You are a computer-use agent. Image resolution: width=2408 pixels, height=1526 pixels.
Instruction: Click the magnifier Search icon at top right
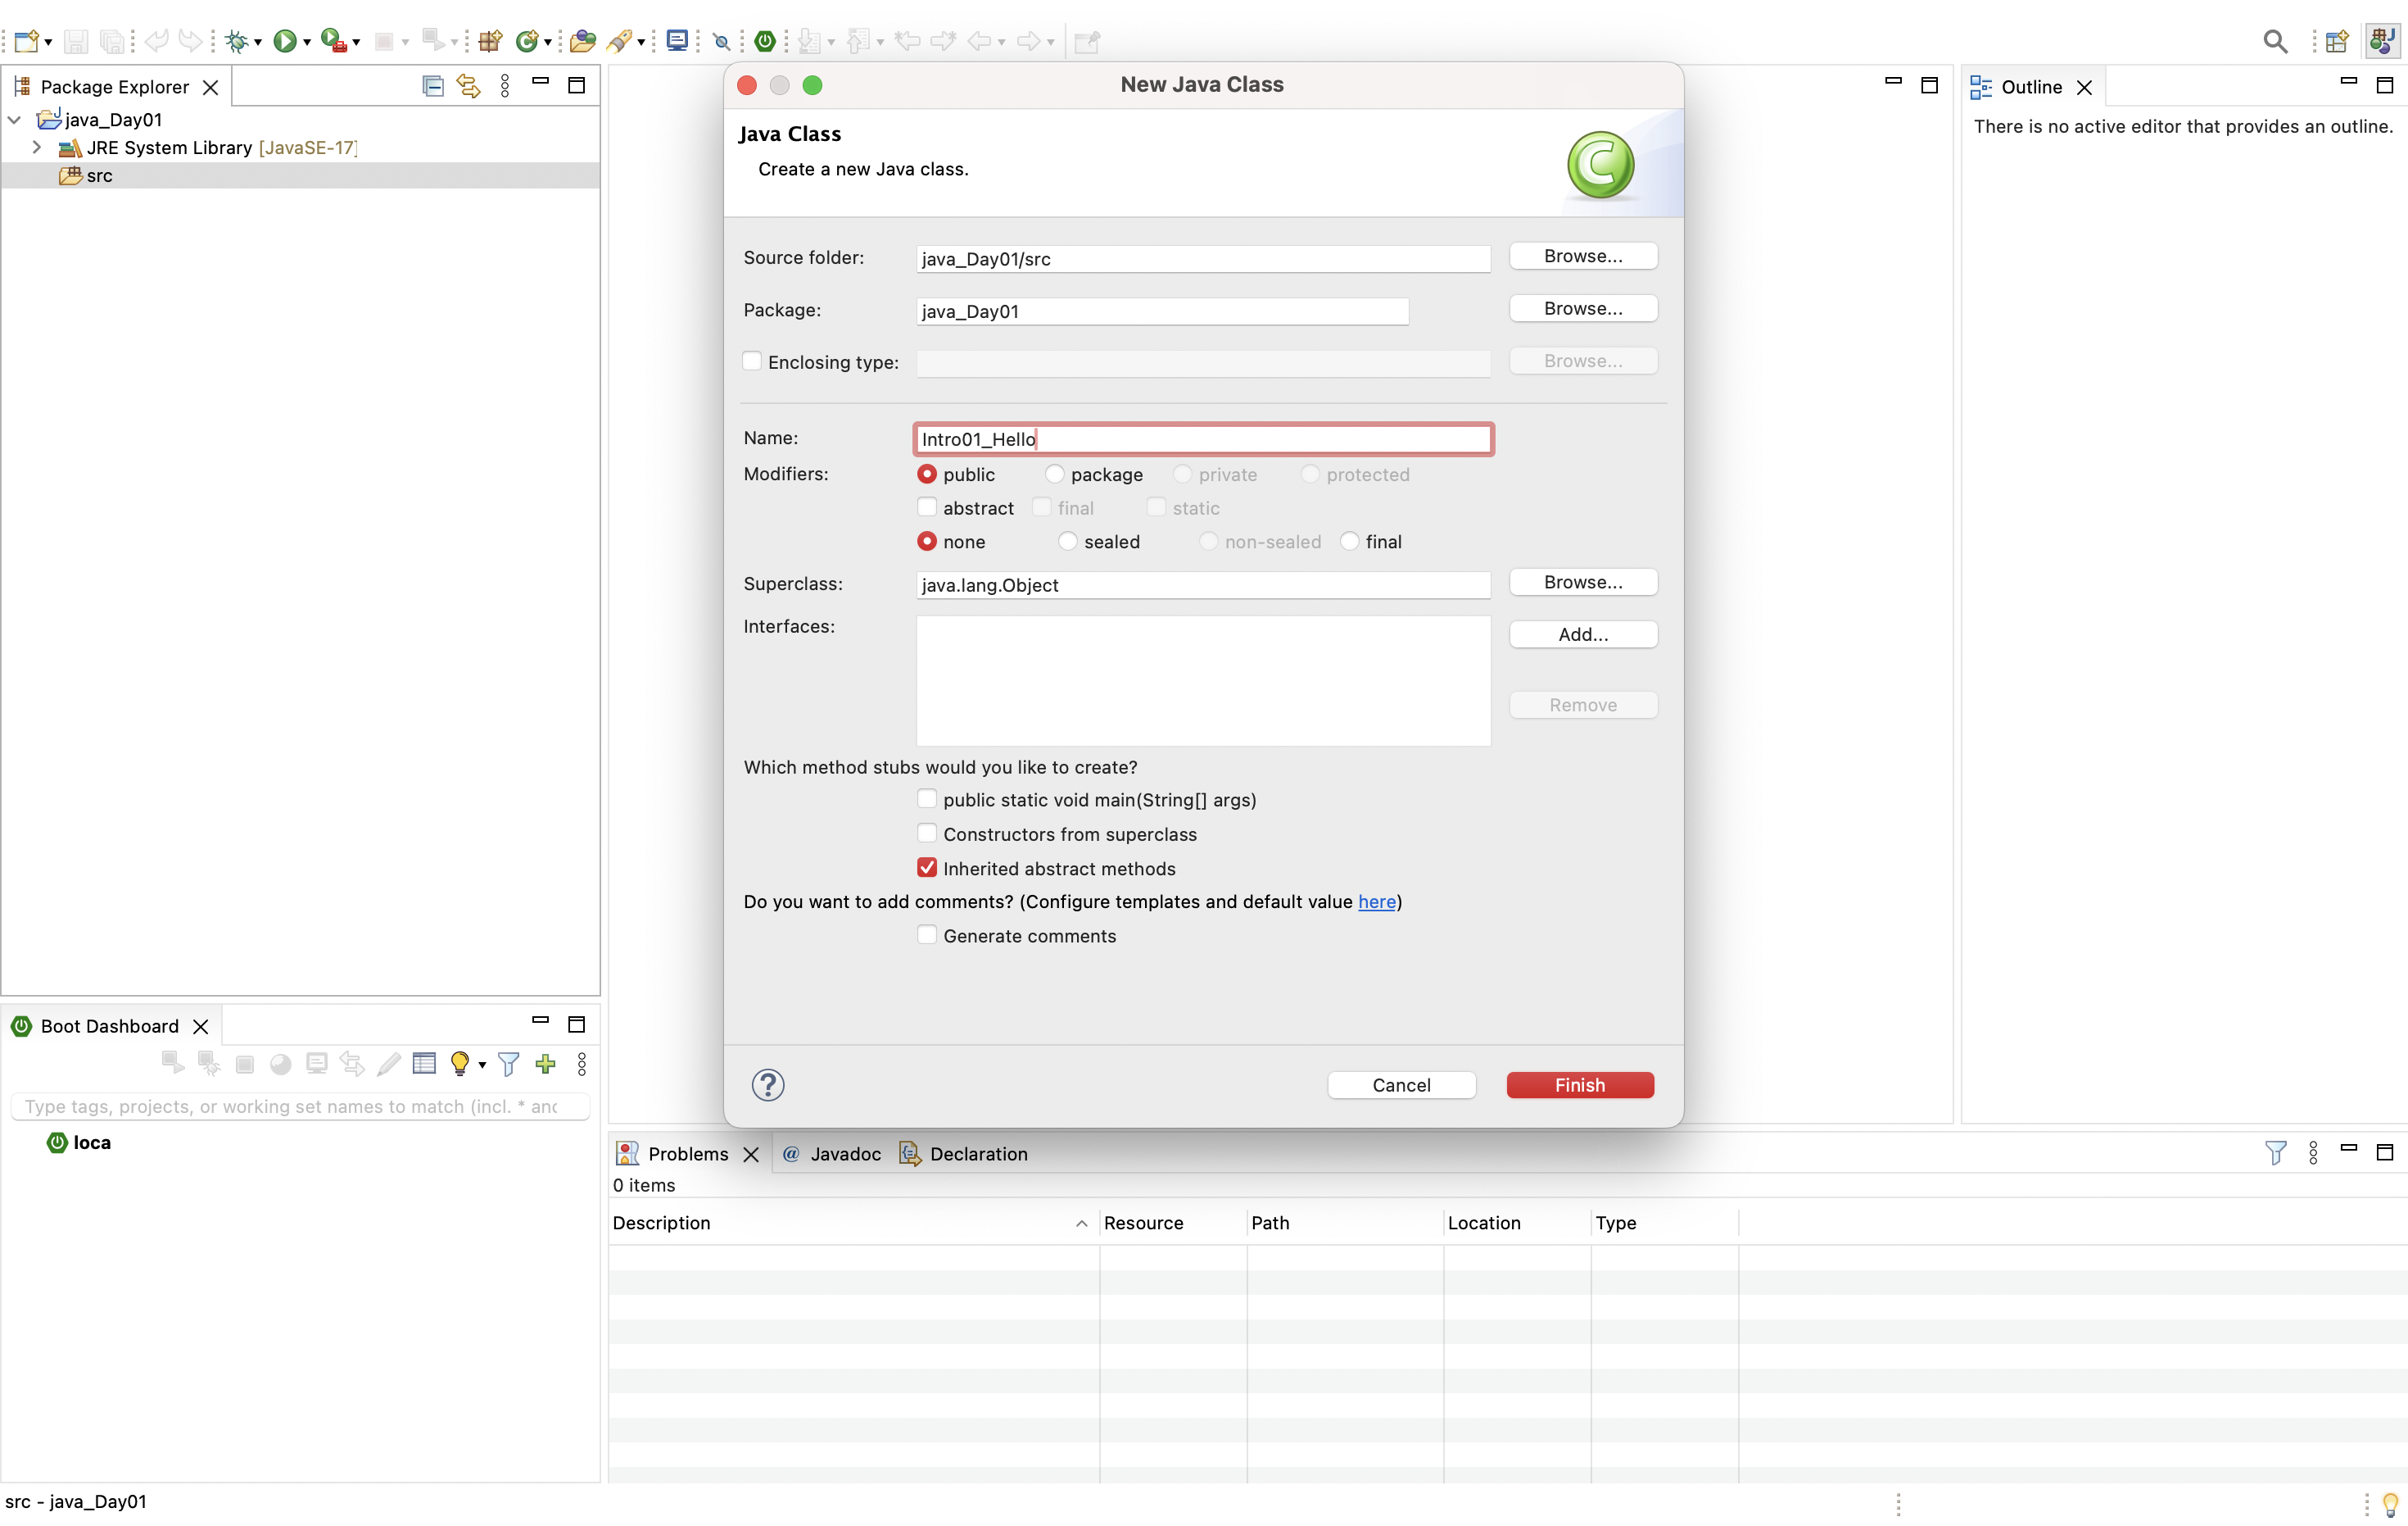click(2275, 41)
